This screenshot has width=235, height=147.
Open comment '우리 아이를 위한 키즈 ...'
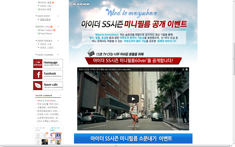point(49,104)
